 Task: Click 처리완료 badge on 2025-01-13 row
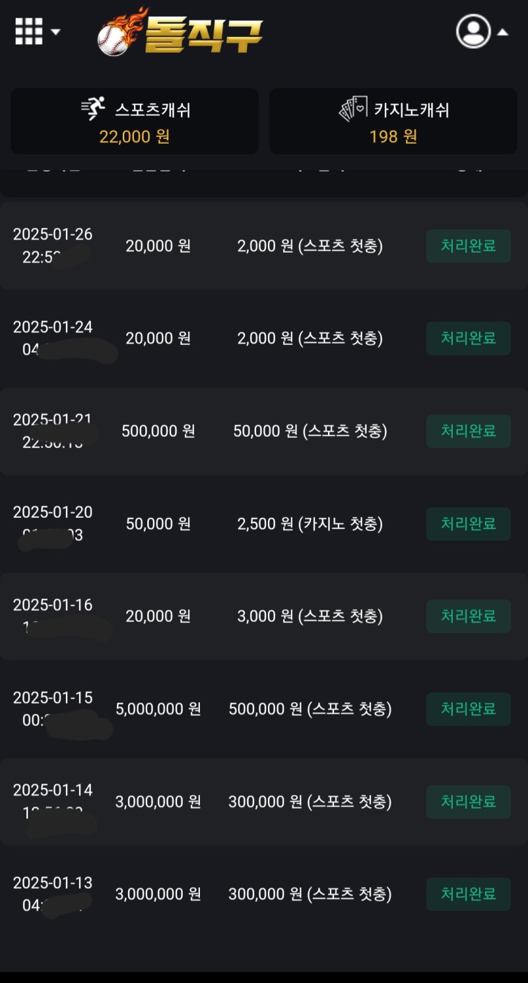[x=468, y=894]
